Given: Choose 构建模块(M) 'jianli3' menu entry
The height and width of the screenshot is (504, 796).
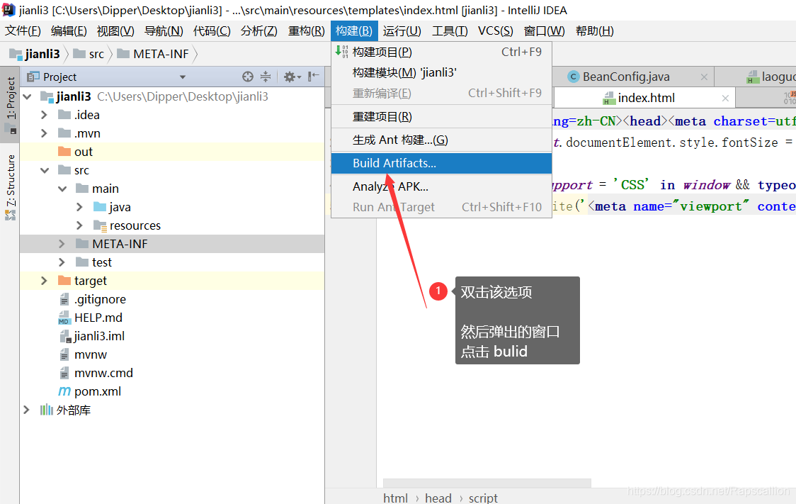Looking at the screenshot, I should 442,72.
